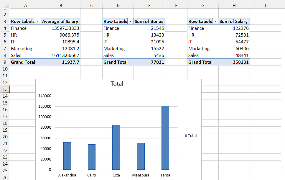Select Finance bonus value 21545
Screen dimensions: 285x180
[x=149, y=28]
